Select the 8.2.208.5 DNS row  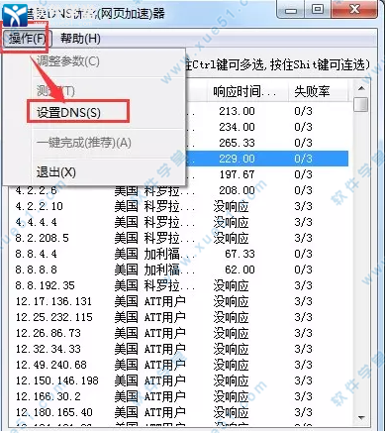178,238
